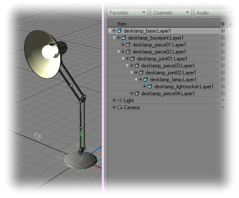Click the desklamp_piece02:Layer1 object cube icon
239x198 pixels.
128,52
